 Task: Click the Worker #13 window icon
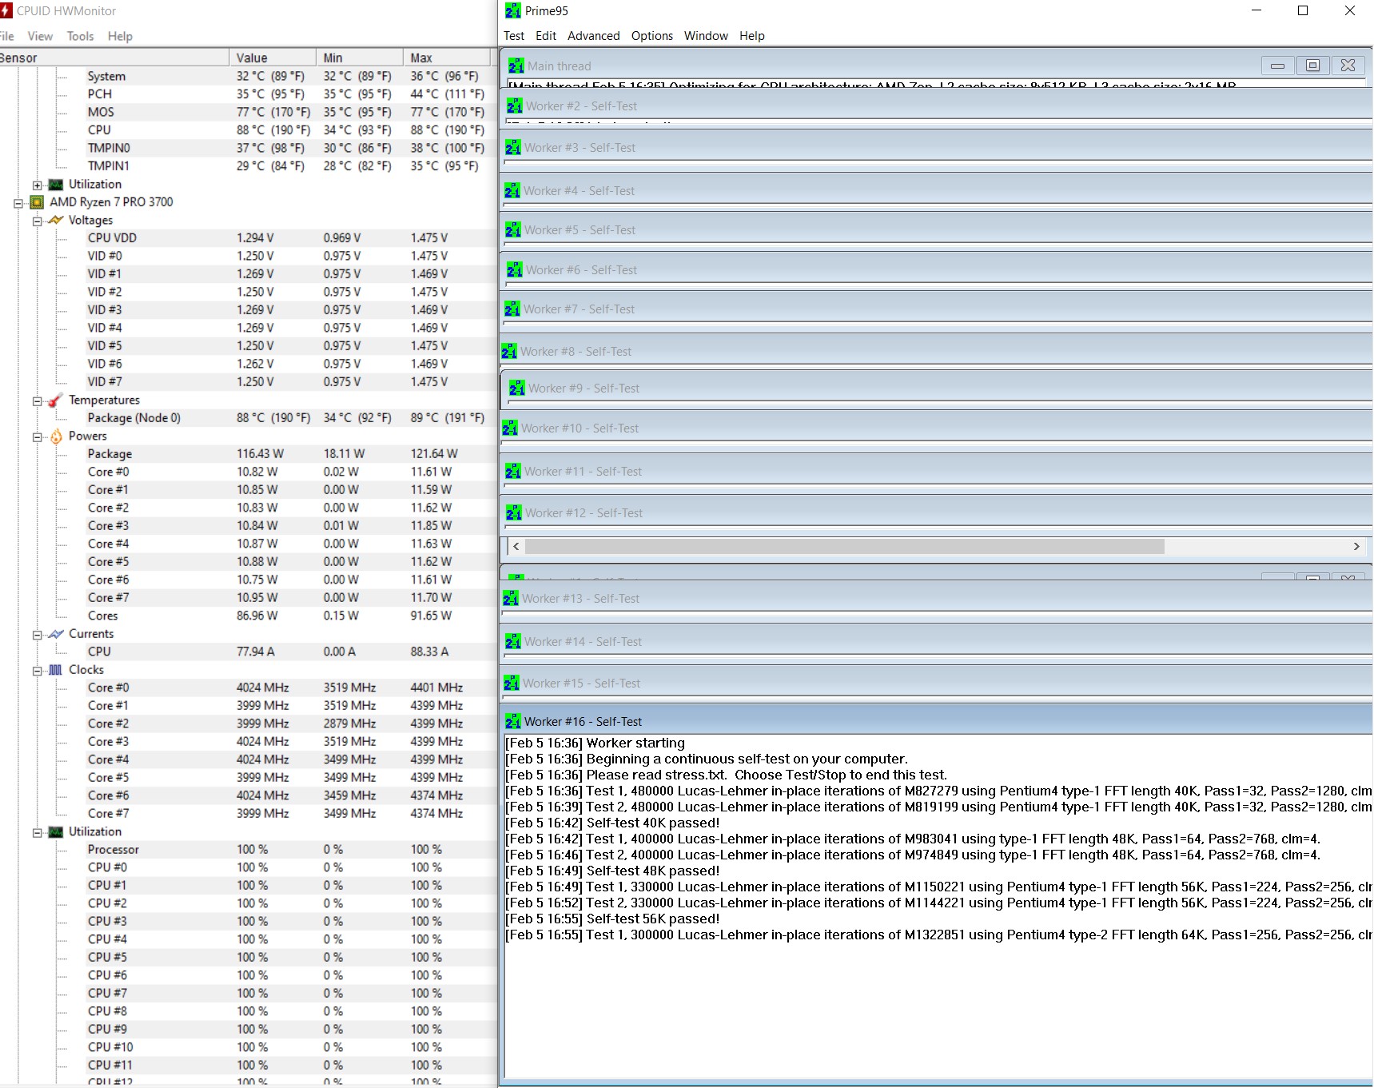tap(511, 598)
